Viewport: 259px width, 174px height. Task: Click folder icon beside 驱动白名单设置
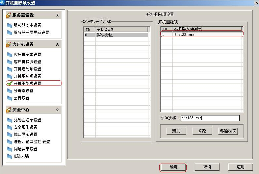point(10,120)
